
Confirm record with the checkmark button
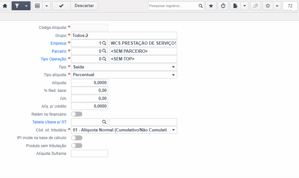(x=61, y=6)
